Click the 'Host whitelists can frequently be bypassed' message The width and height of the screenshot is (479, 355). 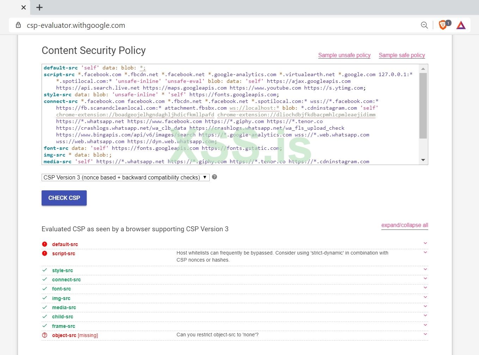(282, 256)
